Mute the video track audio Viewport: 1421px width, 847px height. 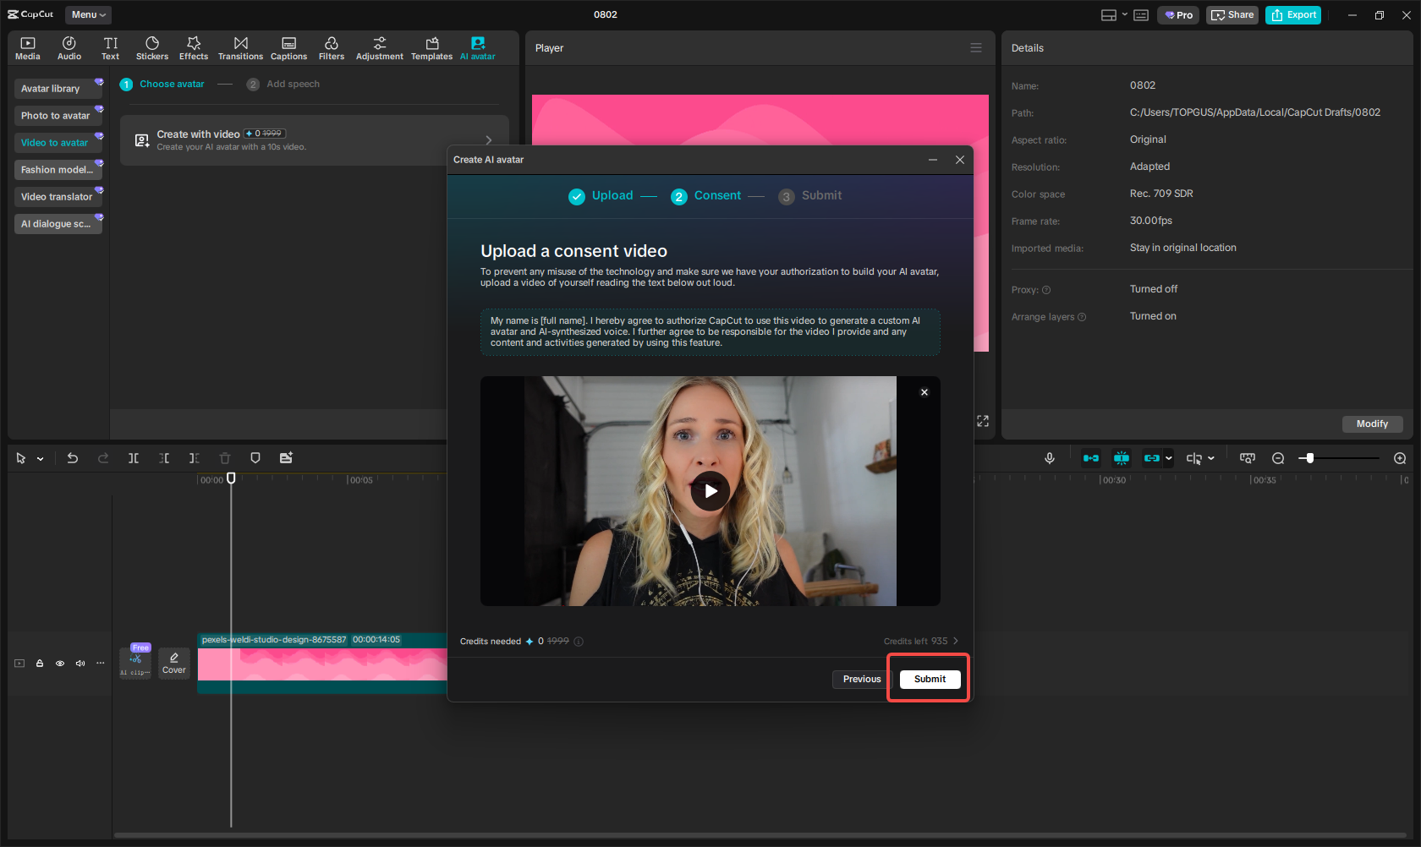point(80,664)
